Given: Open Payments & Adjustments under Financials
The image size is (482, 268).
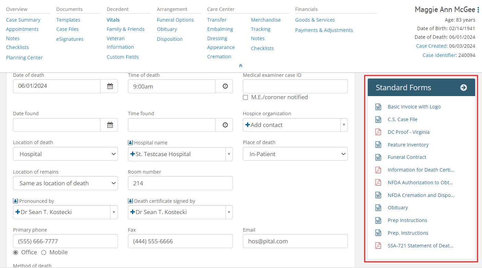Looking at the screenshot, I should 324,30.
